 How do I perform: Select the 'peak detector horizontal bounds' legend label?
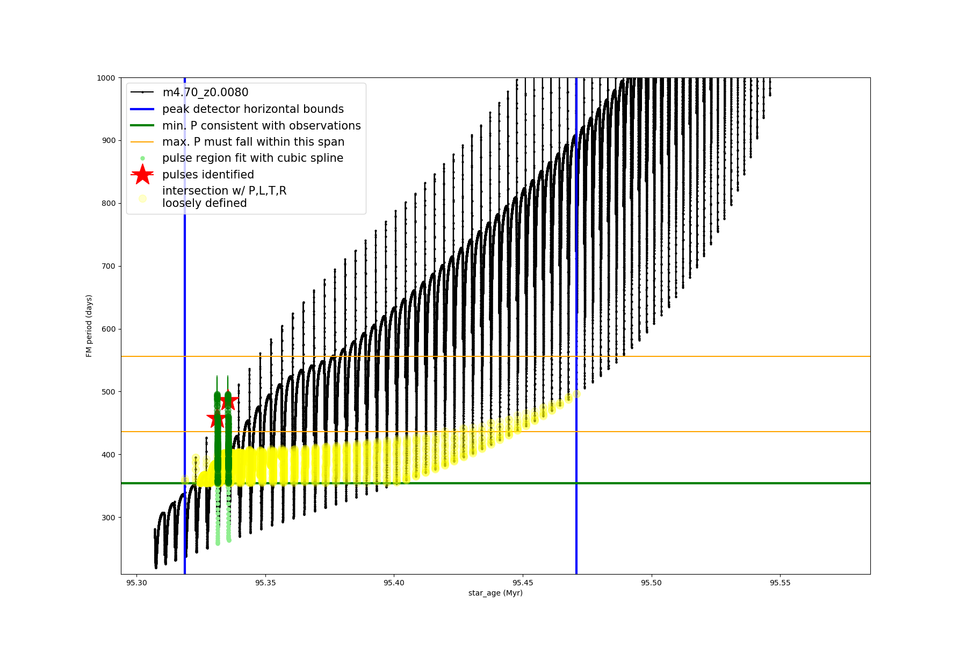(253, 109)
